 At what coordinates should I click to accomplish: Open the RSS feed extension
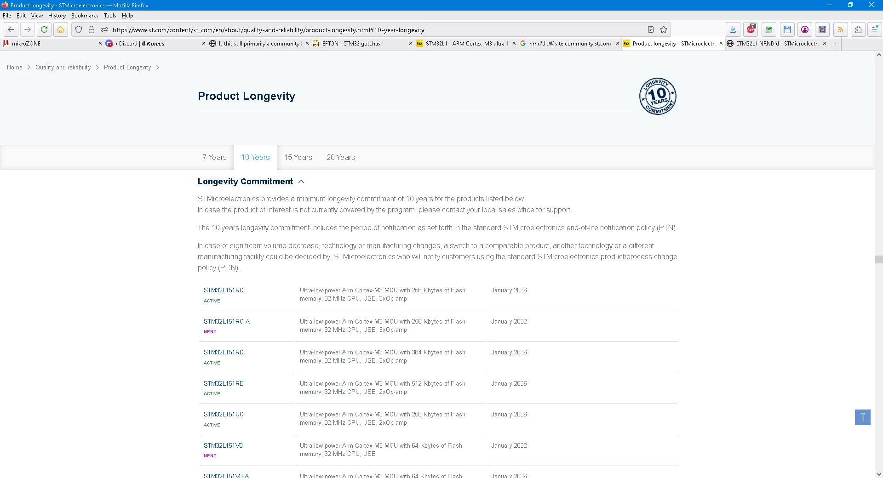[840, 29]
